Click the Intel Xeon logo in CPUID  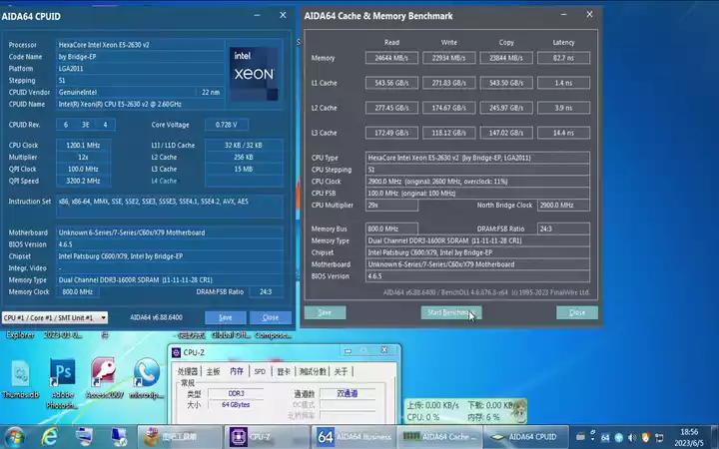click(x=254, y=74)
